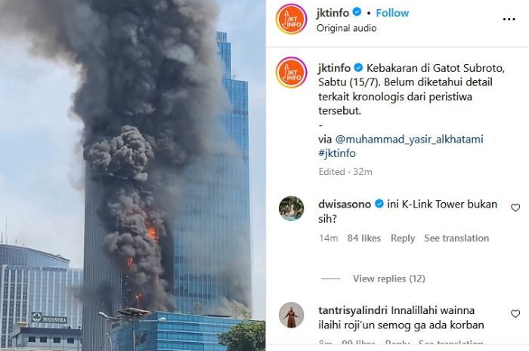Reply to dwisasono's comment
The height and width of the screenshot is (351, 529).
tap(403, 239)
